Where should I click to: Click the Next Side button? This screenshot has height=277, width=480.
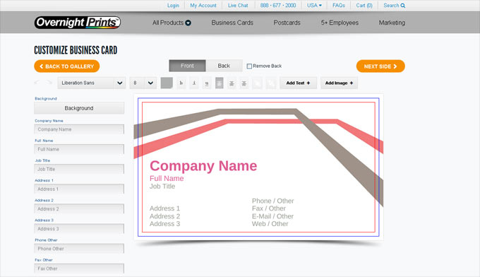point(380,66)
